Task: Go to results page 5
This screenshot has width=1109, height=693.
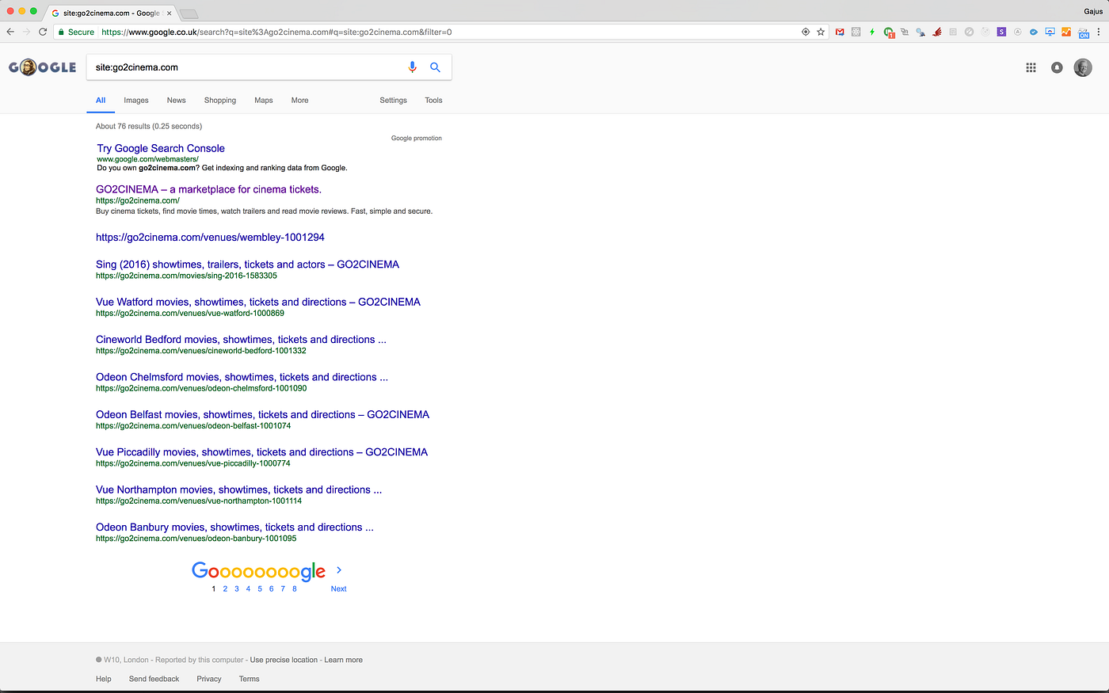Action: [x=260, y=589]
